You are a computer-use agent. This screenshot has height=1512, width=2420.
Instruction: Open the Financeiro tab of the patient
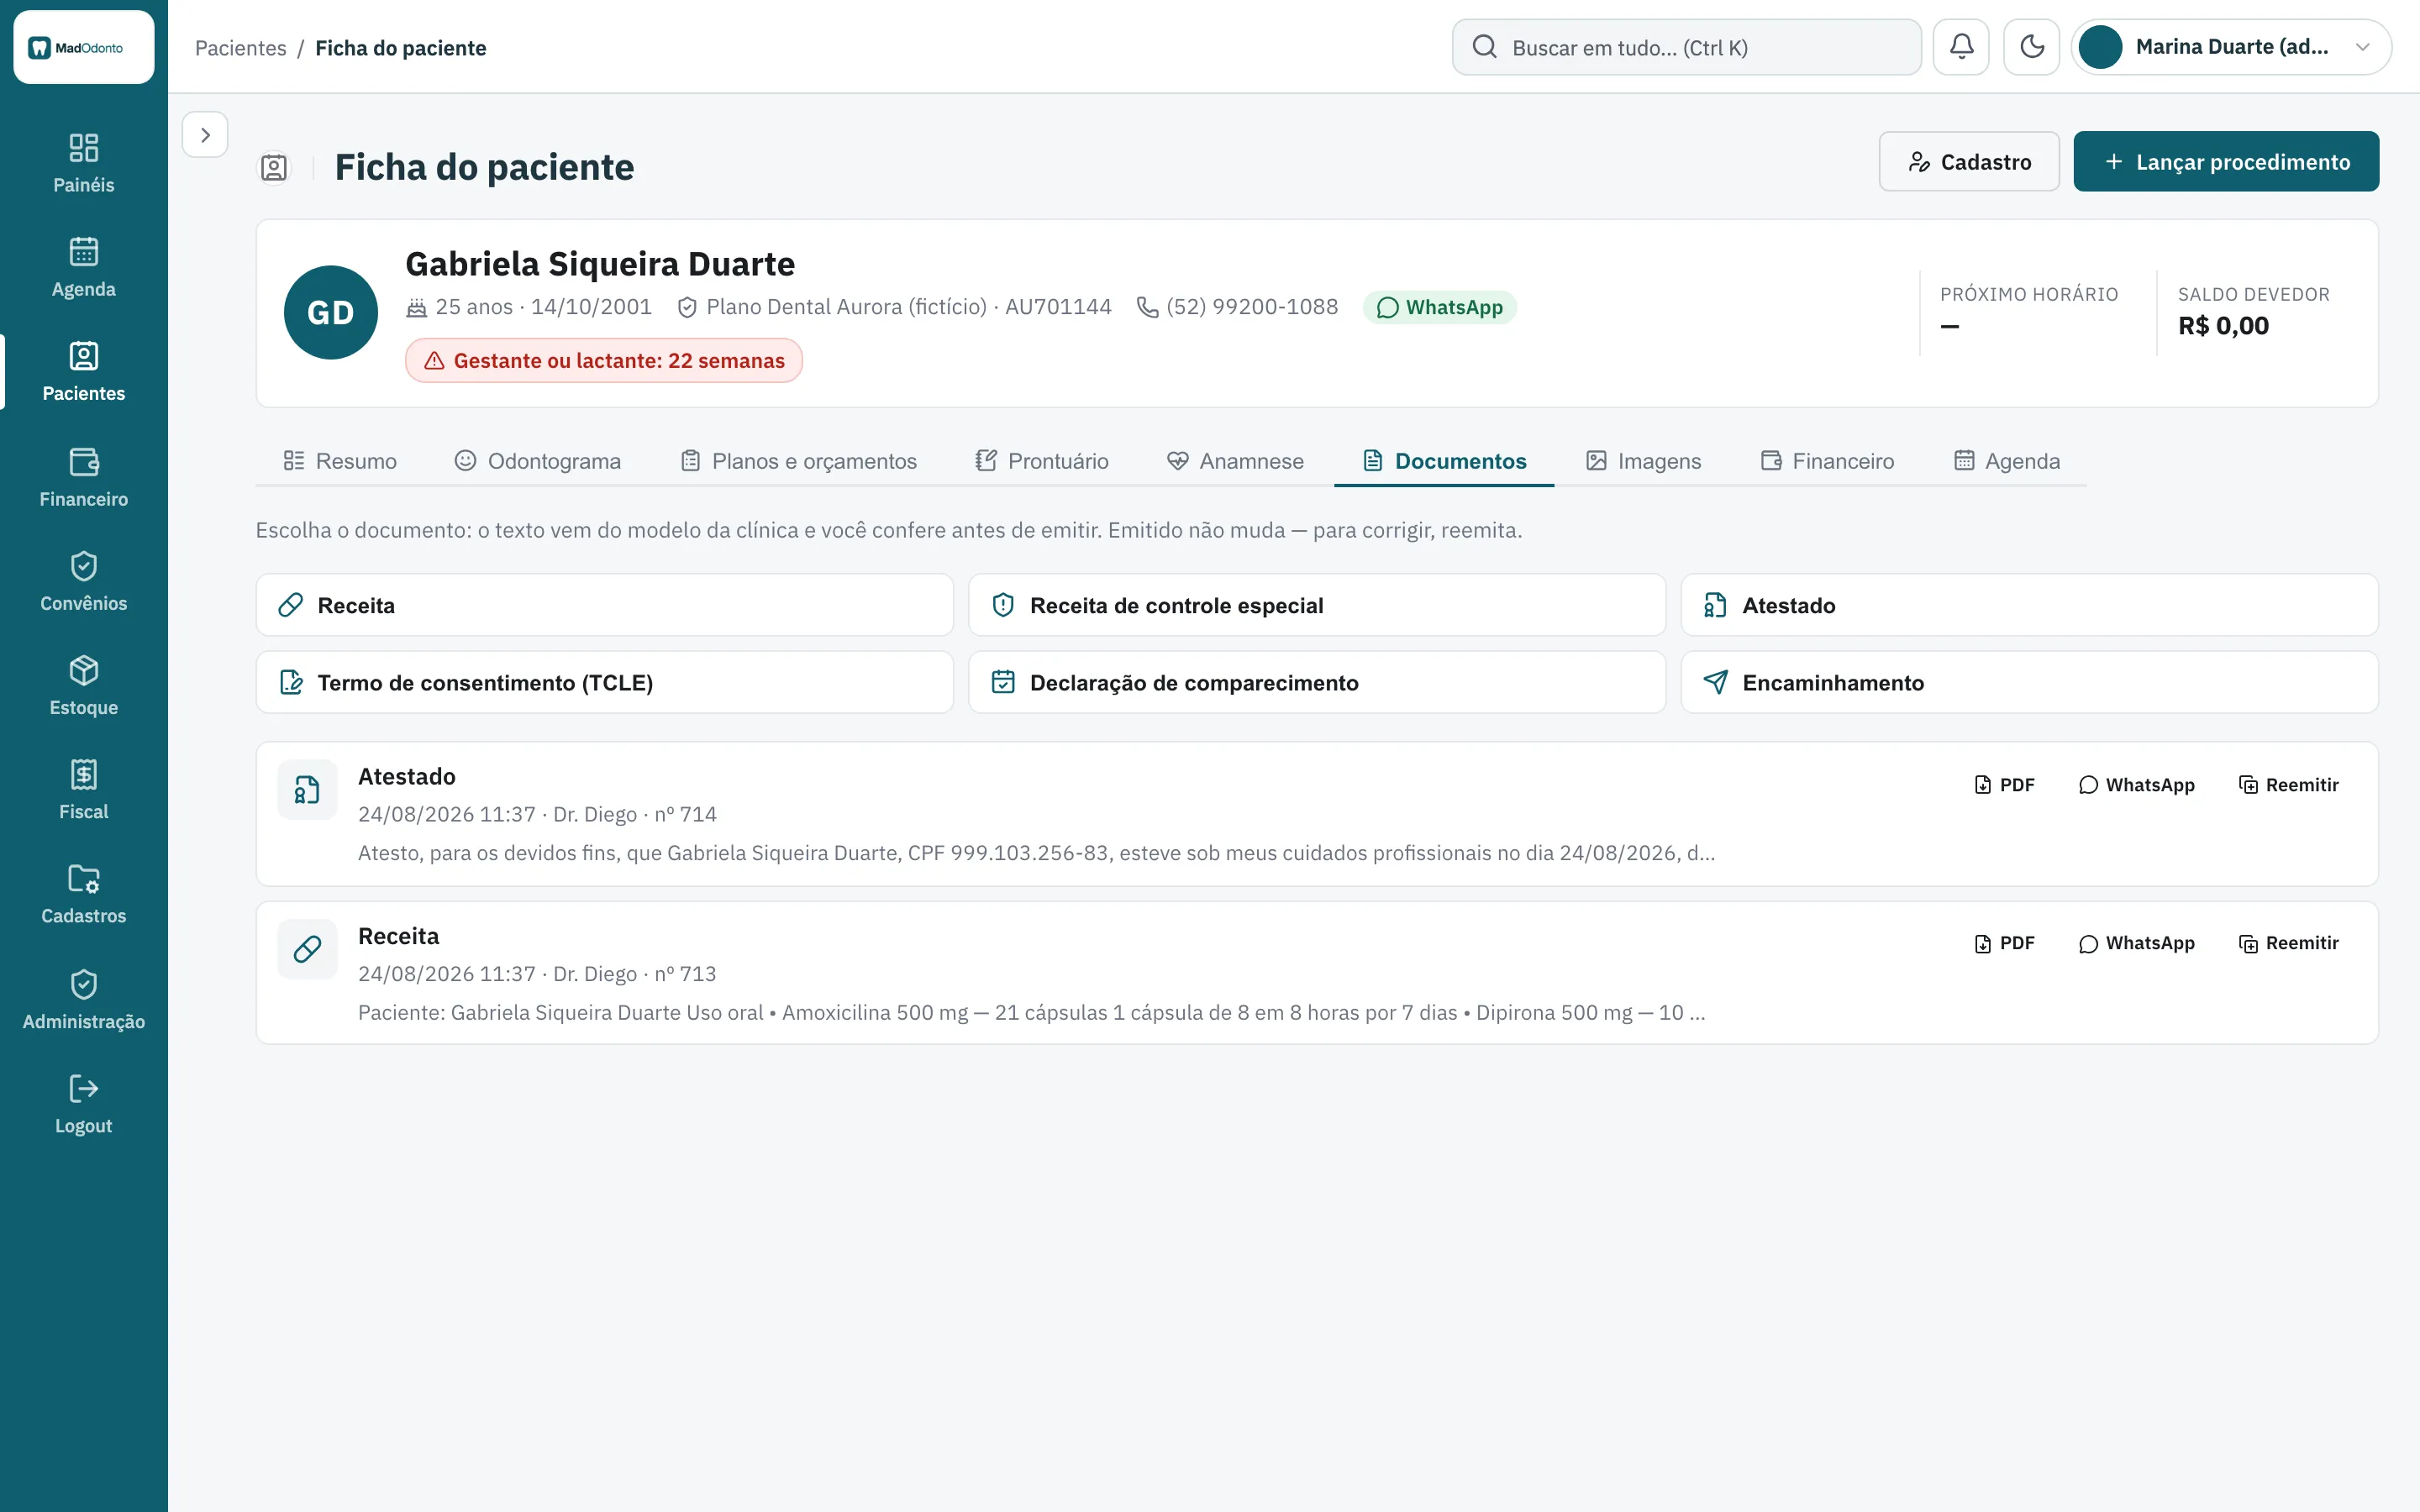point(1827,461)
